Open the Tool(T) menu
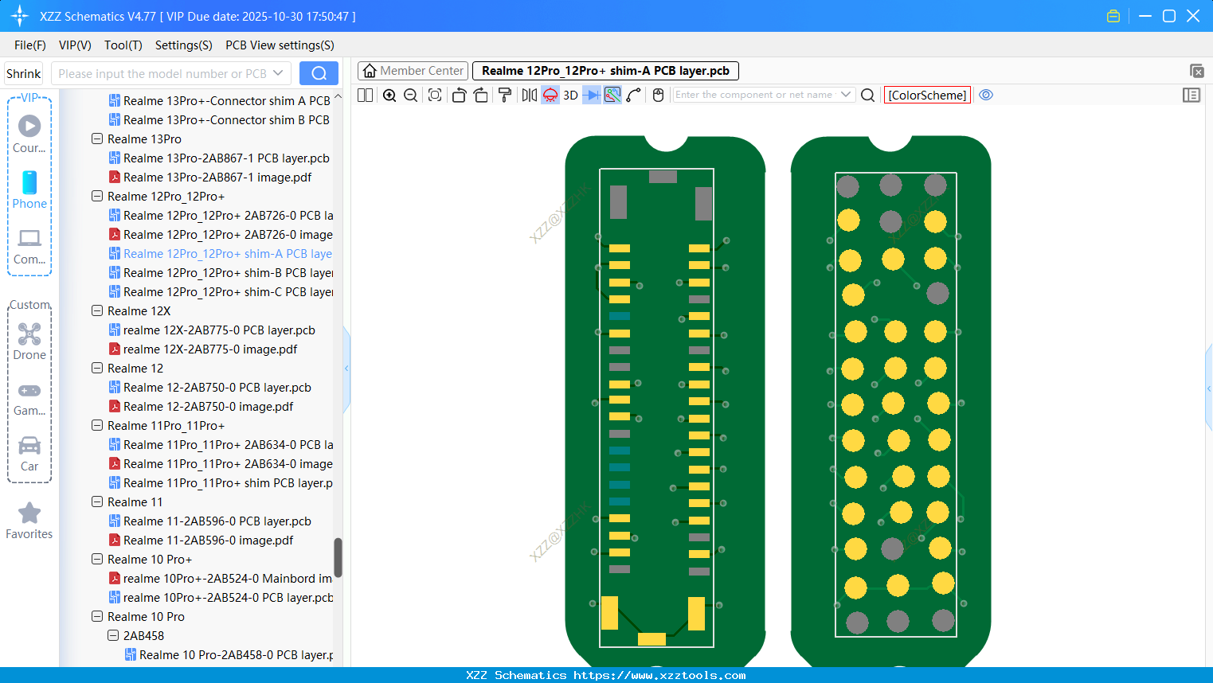This screenshot has height=683, width=1213. [123, 45]
